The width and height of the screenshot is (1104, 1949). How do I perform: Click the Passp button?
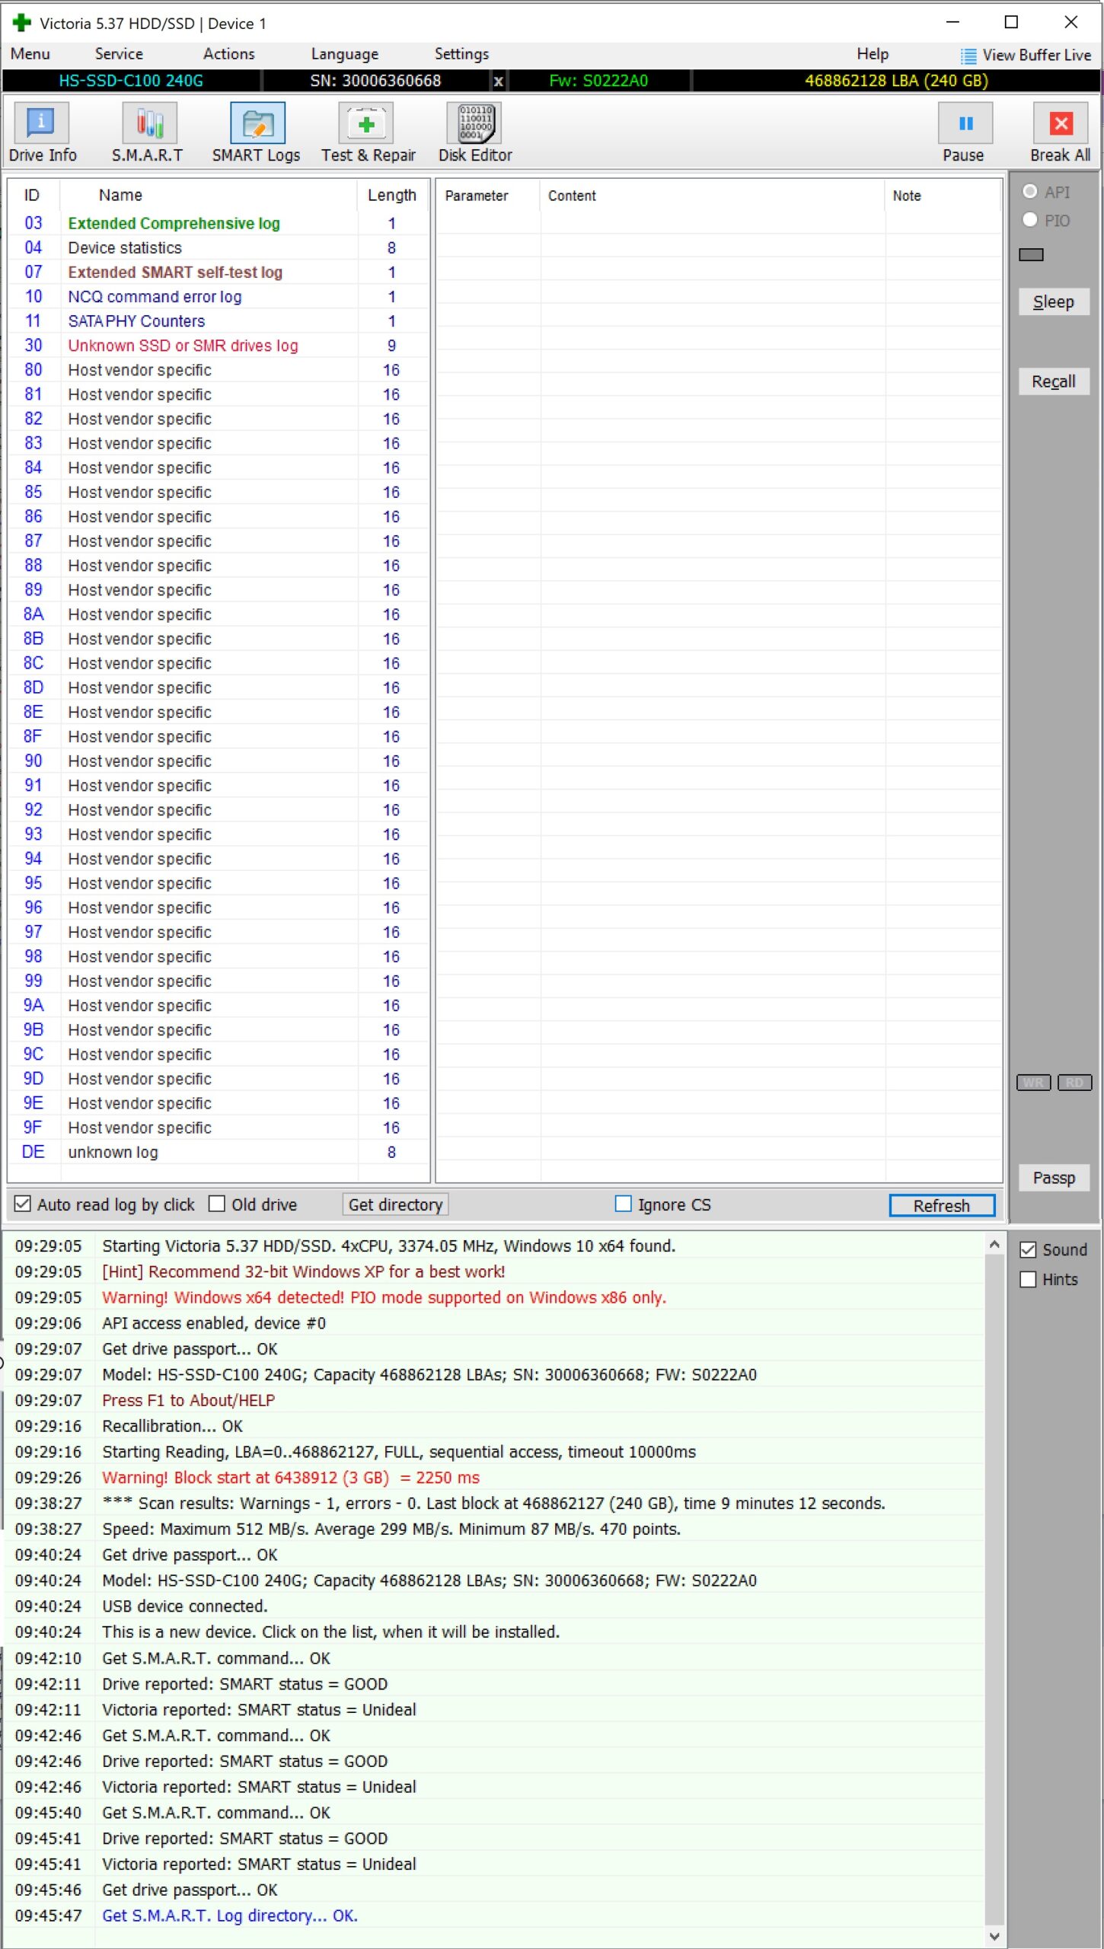coord(1054,1178)
